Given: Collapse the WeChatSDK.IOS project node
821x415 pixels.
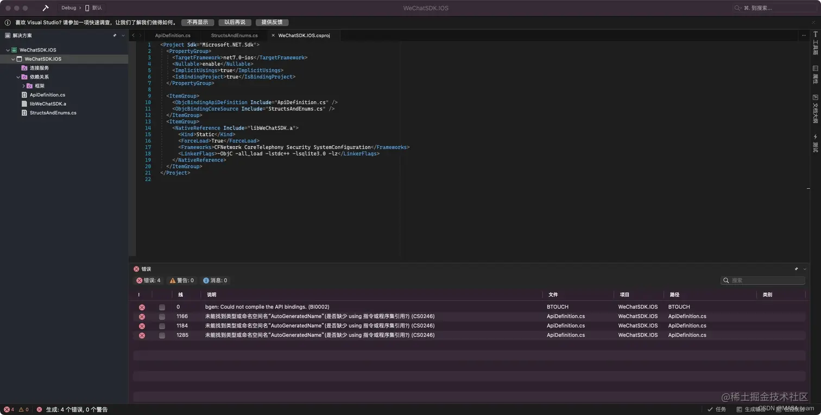Looking at the screenshot, I should click(x=13, y=59).
